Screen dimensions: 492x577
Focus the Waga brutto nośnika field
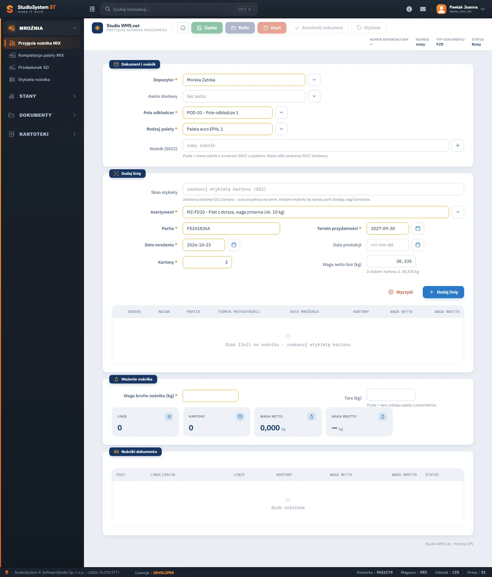(x=211, y=396)
